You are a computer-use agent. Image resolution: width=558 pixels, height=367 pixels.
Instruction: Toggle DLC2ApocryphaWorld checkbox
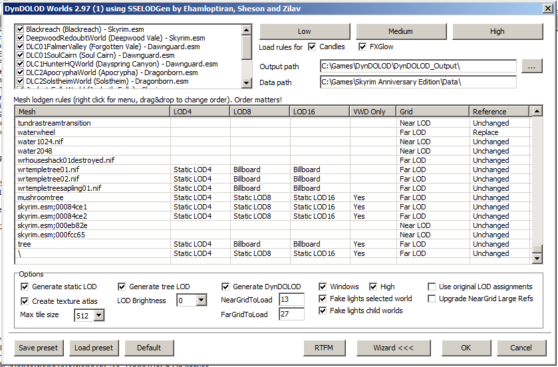[20, 72]
